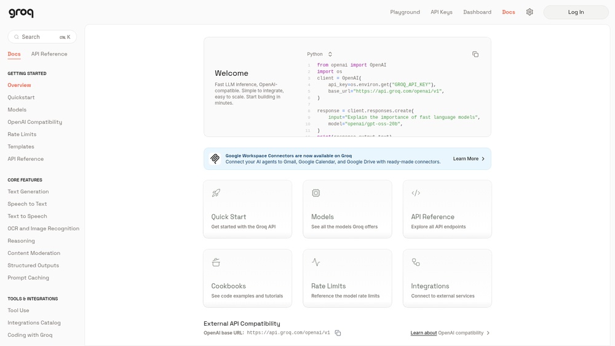The height and width of the screenshot is (346, 615).
Task: Open the settings gear icon
Action: pyautogui.click(x=530, y=12)
